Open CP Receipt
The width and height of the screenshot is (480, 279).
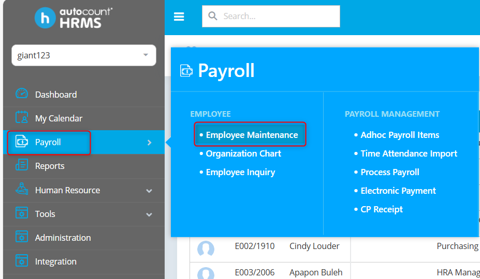pyautogui.click(x=382, y=209)
